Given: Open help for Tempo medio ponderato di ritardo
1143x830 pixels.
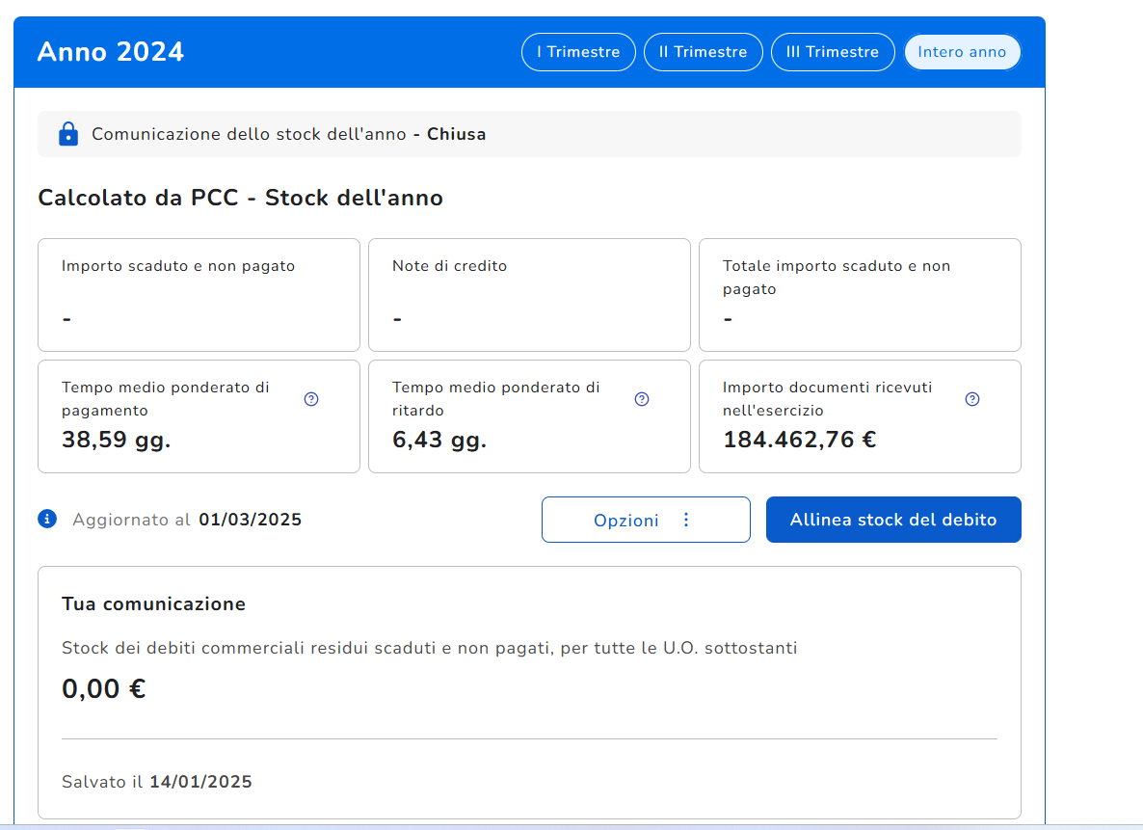Looking at the screenshot, I should [x=642, y=399].
